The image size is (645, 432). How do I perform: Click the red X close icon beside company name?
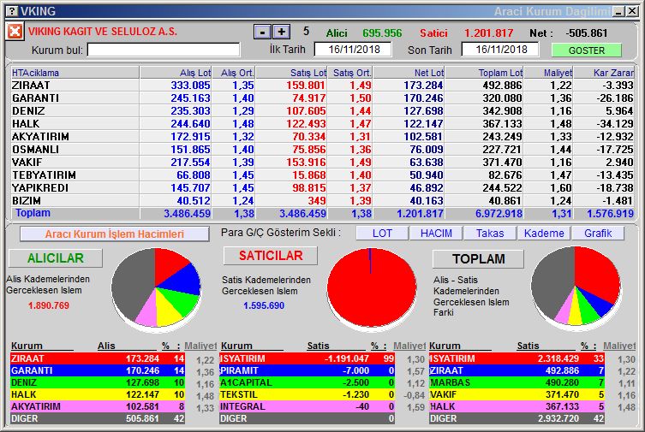coord(15,32)
